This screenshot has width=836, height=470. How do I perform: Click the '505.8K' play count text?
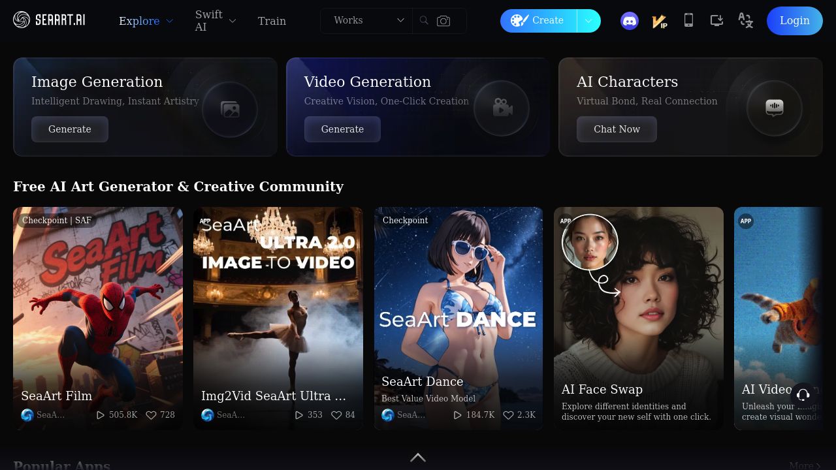tap(123, 415)
